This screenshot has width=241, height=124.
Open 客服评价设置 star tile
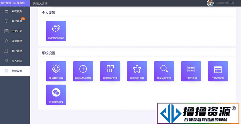(137, 71)
